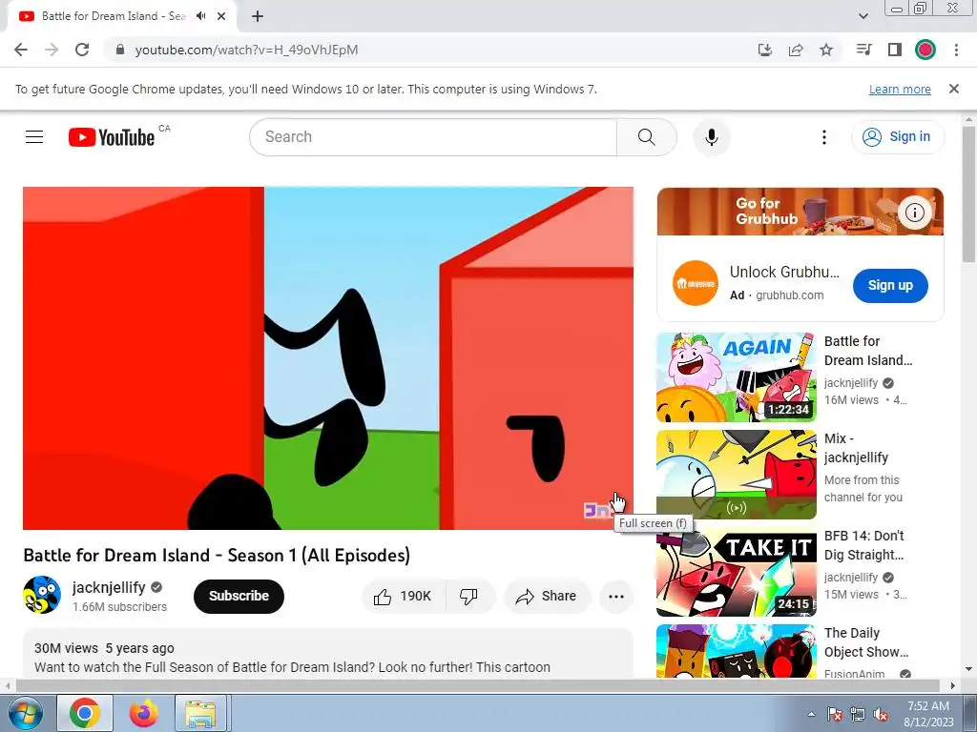Open 'BFB 14: Don't Dig Straight' title
This screenshot has width=977, height=732.
click(863, 545)
